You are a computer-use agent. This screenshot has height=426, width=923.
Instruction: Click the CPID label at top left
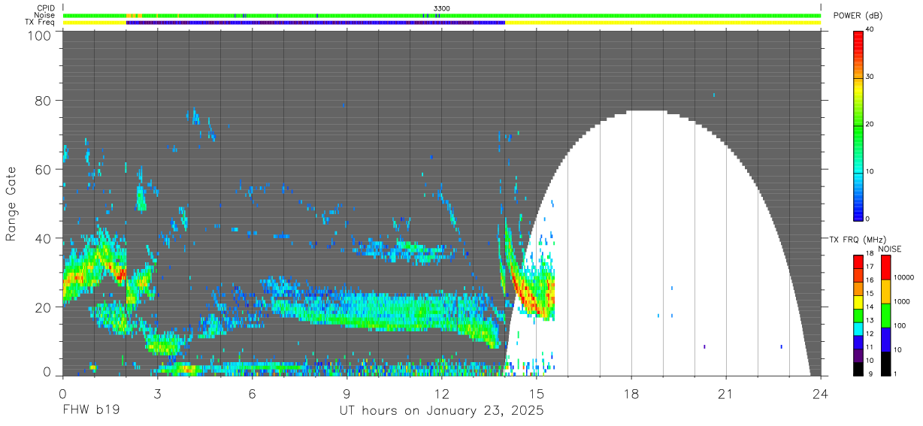click(44, 8)
